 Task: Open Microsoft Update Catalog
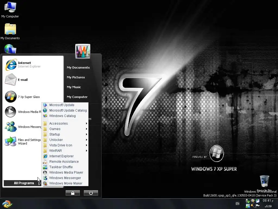(65, 110)
